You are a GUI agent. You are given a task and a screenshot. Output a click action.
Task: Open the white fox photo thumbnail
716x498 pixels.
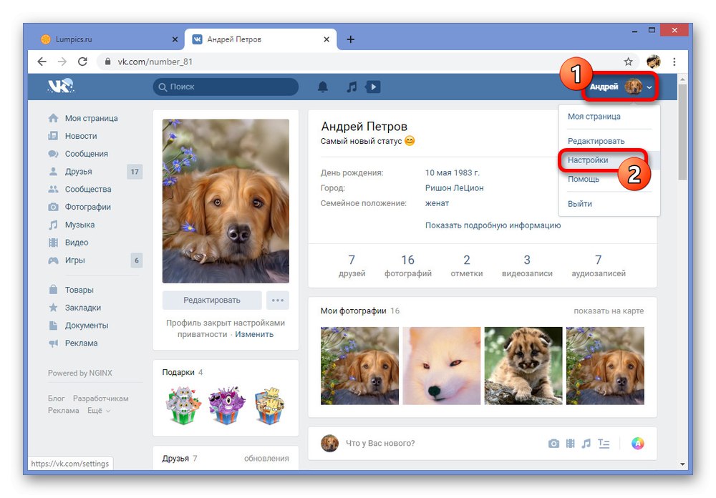pyautogui.click(x=442, y=366)
